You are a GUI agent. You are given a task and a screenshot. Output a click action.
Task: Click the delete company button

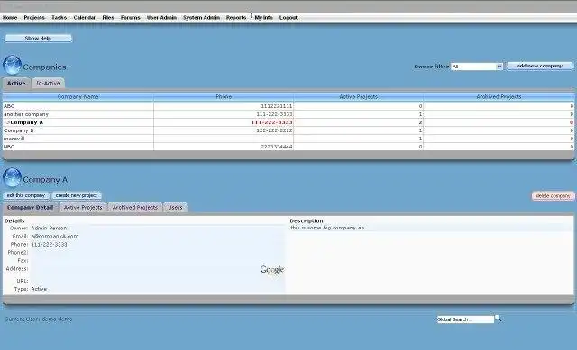pyautogui.click(x=553, y=196)
